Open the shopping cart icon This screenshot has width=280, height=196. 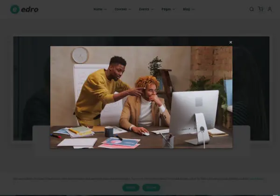pos(260,9)
